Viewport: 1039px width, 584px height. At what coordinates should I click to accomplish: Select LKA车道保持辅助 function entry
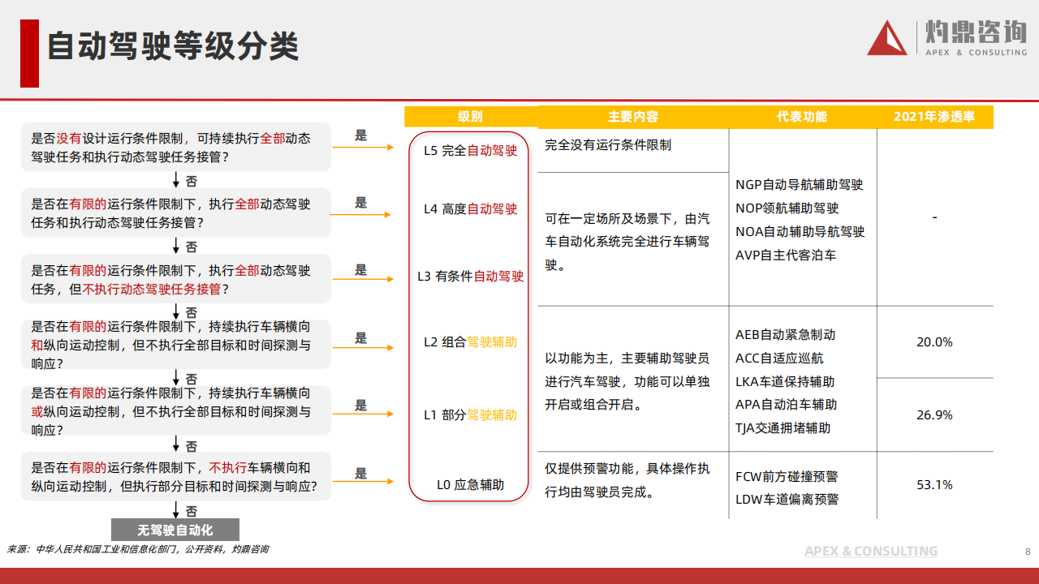coord(784,381)
